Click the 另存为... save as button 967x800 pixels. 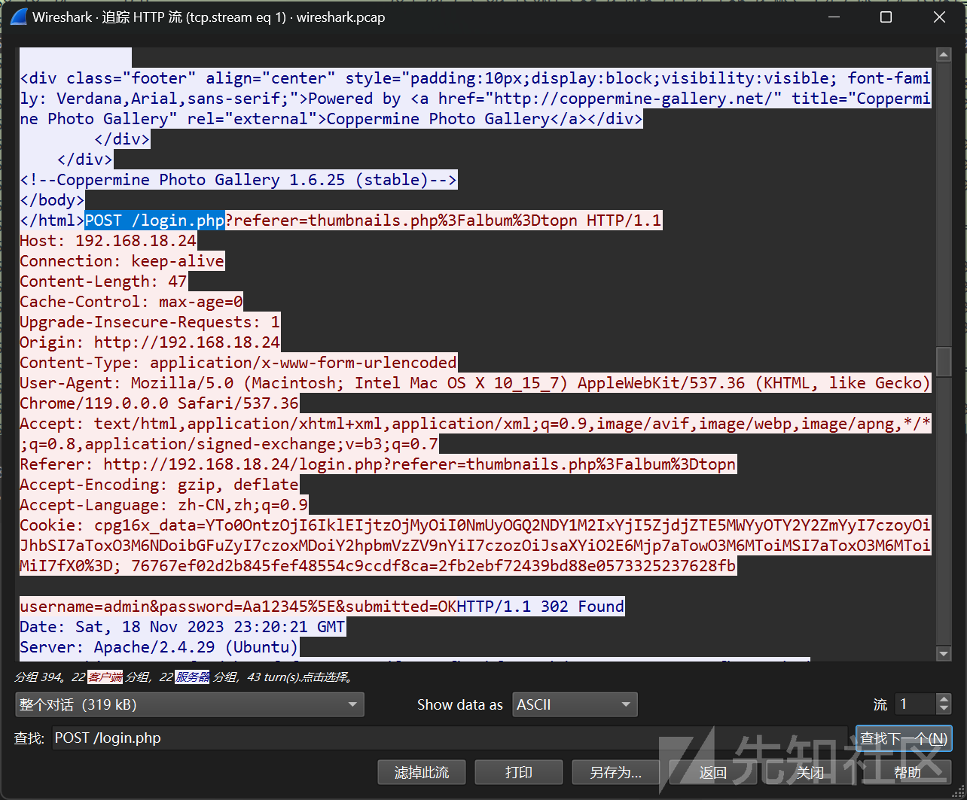(615, 772)
